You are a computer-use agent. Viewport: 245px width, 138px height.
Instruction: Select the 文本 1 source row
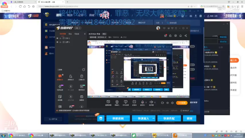tap(71, 38)
